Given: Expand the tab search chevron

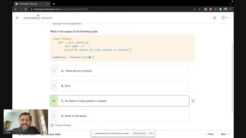Looking at the screenshot, I should [230, 4].
